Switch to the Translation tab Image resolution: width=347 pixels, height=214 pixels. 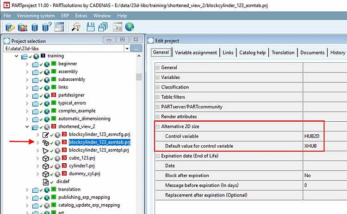pos(283,53)
